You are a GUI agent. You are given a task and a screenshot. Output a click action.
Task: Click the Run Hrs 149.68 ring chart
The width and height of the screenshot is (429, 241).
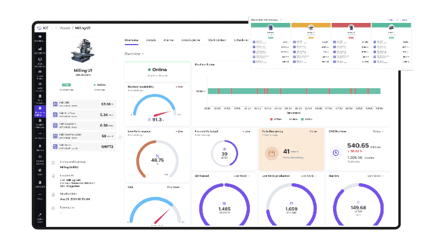click(358, 205)
